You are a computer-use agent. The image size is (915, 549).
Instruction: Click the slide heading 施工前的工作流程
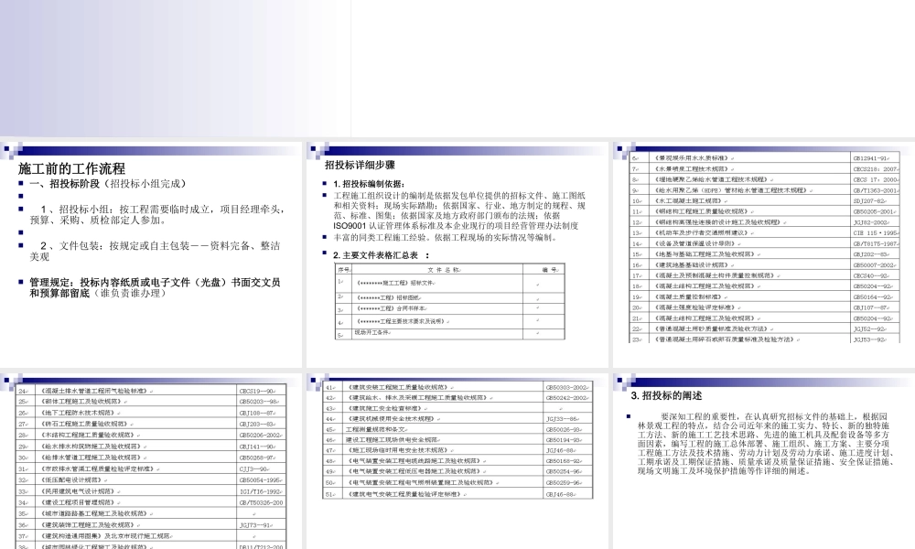(71, 168)
